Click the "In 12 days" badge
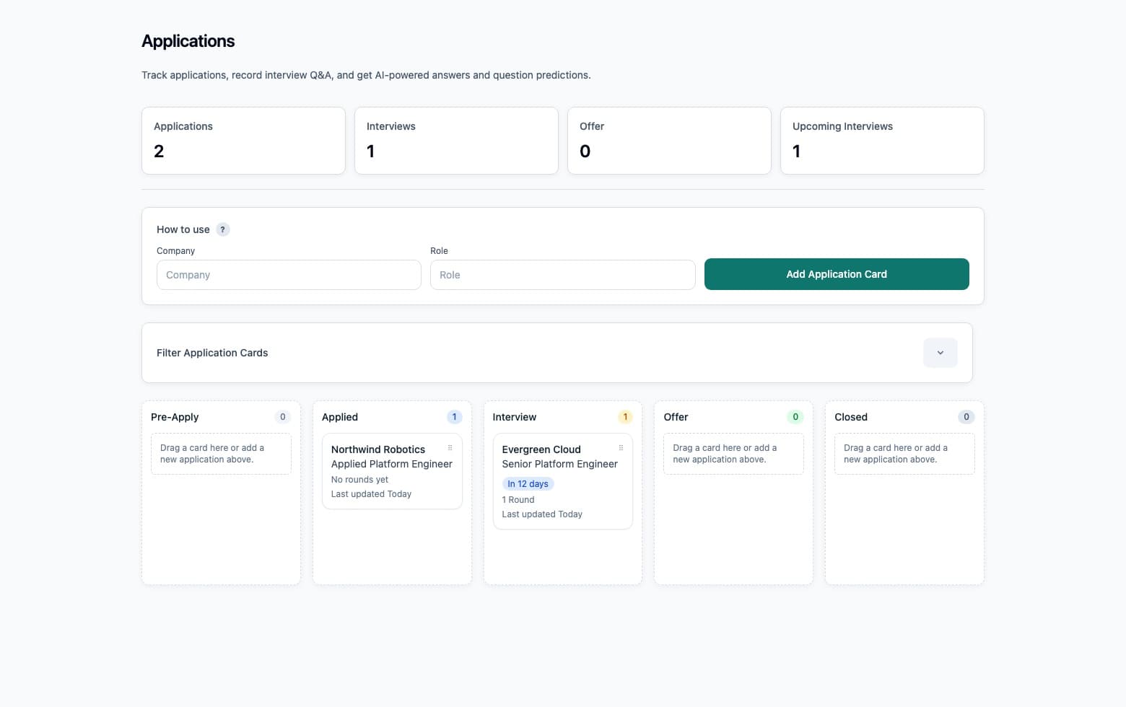 [528, 484]
